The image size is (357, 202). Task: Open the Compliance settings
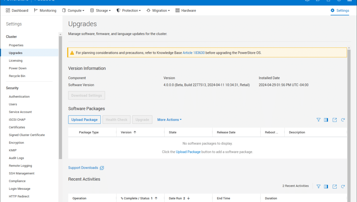point(17,181)
